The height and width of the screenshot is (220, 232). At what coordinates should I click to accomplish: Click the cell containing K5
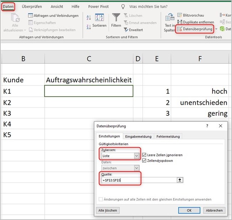[x=23, y=134]
